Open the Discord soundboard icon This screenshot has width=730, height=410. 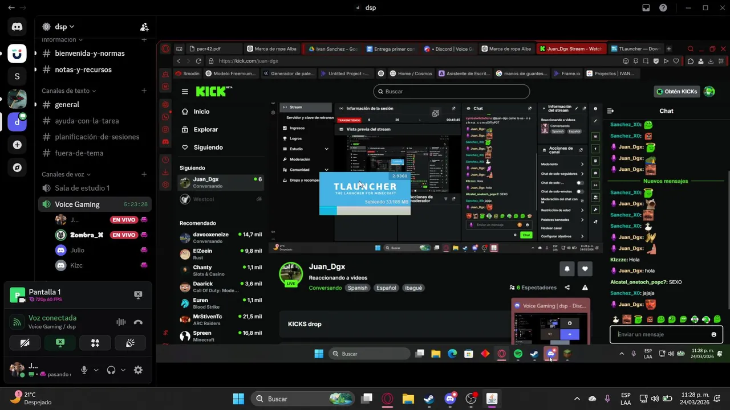(130, 343)
